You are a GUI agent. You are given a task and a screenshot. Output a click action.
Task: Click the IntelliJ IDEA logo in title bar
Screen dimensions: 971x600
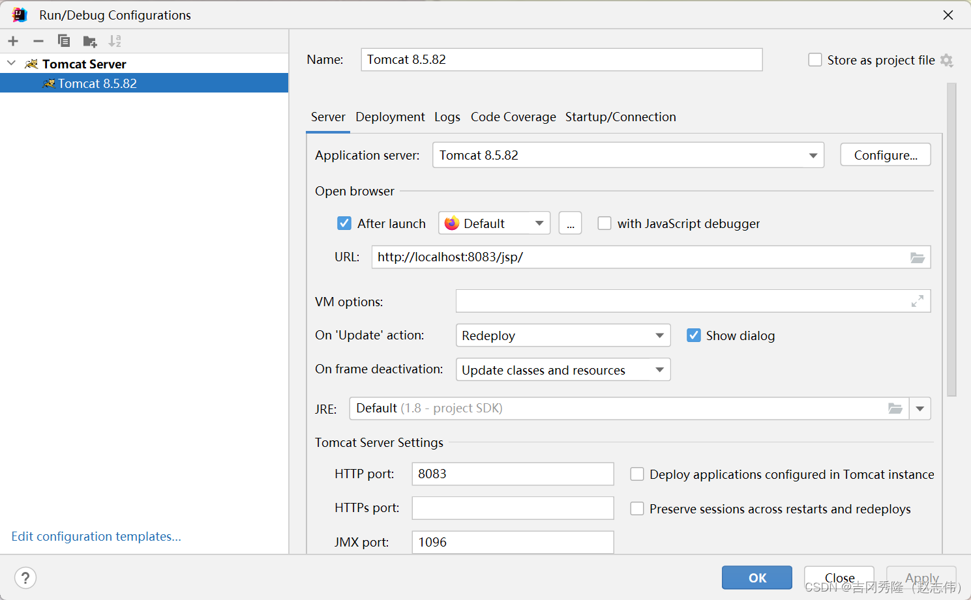(20, 14)
